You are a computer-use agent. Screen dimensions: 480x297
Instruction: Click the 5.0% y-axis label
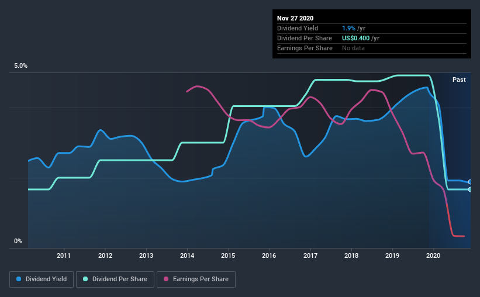pos(20,66)
